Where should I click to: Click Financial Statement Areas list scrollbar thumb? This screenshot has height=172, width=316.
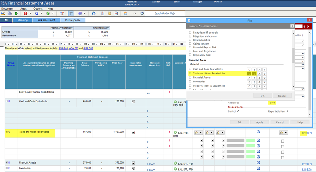(x=293, y=55)
